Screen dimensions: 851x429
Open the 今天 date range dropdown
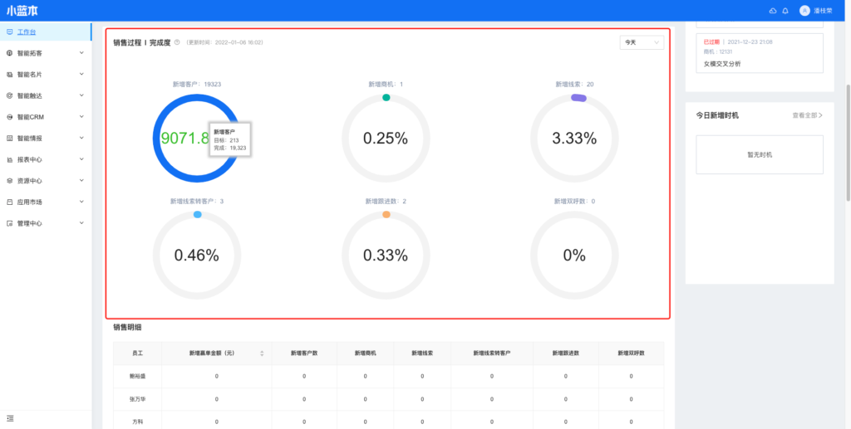(642, 42)
